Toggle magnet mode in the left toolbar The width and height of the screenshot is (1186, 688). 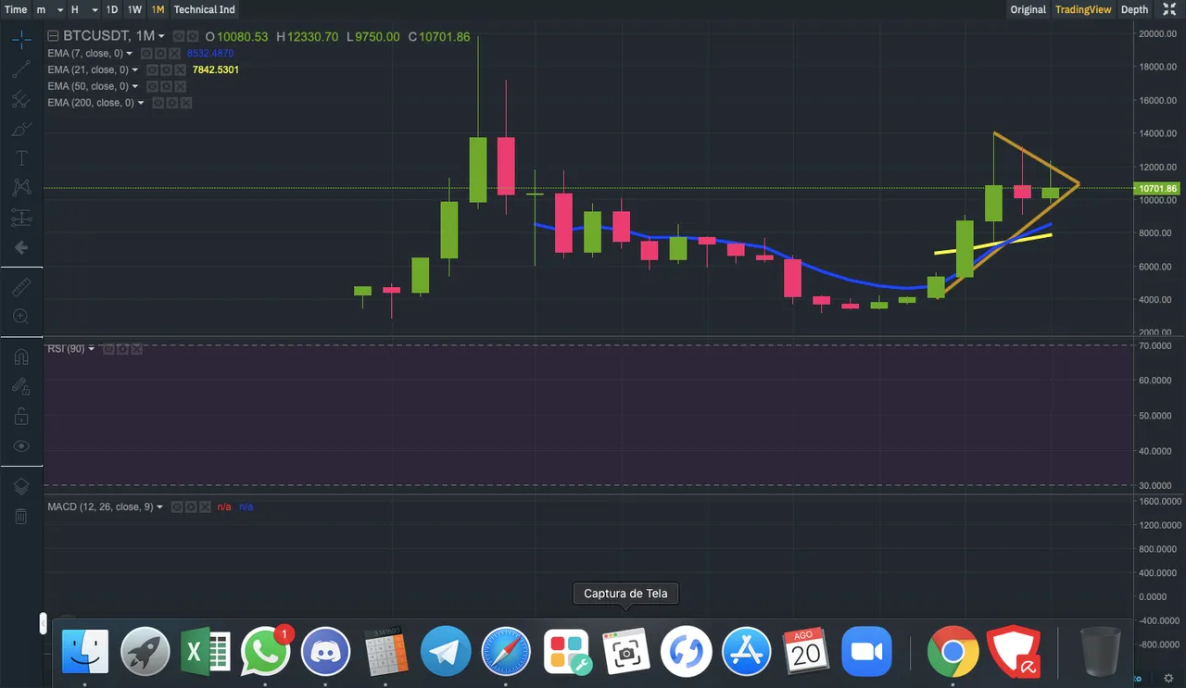click(21, 357)
